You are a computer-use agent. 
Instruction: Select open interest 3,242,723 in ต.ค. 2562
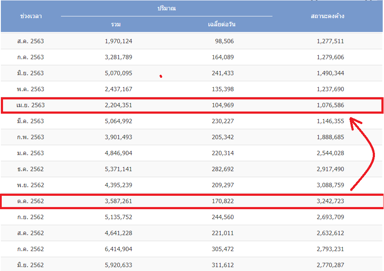330,201
